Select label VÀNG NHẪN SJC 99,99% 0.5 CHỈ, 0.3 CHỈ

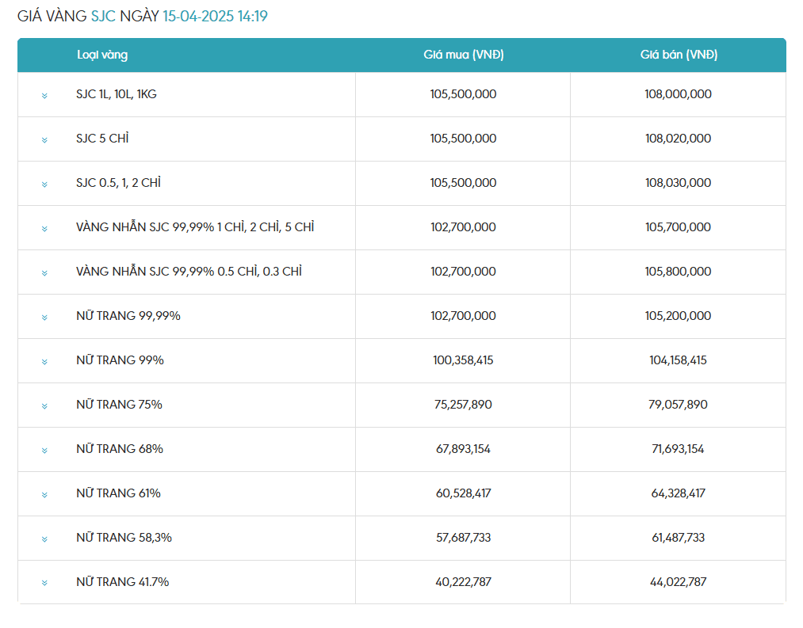[x=189, y=272]
